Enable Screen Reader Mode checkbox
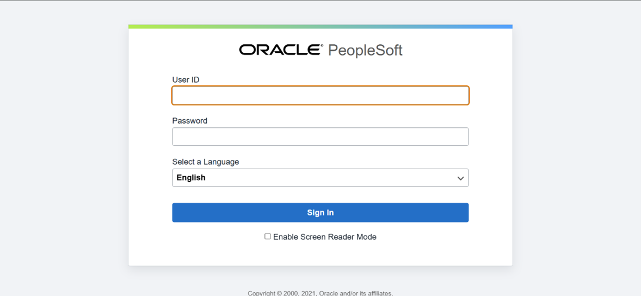The width and height of the screenshot is (641, 296). click(x=267, y=236)
